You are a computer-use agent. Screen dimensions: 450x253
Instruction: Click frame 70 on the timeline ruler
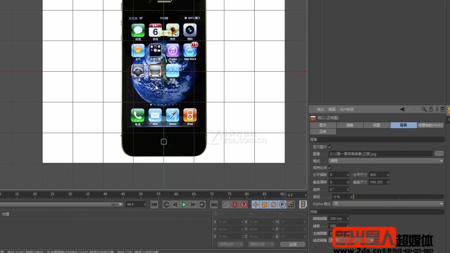[211, 194]
